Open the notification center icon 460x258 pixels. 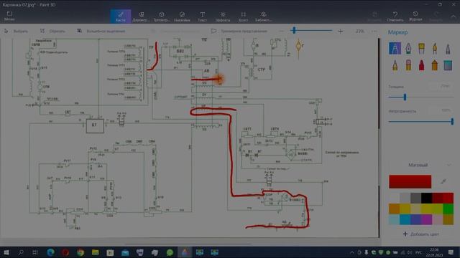(451, 252)
